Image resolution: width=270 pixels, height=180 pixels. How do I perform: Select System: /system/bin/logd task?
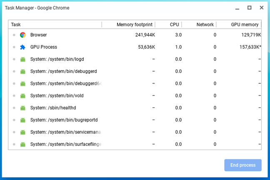(135, 59)
